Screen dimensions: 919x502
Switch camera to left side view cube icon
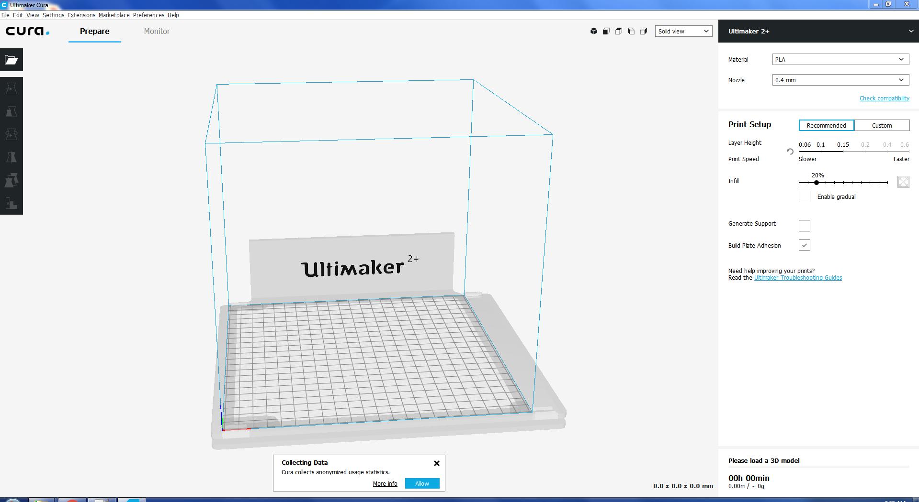[x=631, y=31]
